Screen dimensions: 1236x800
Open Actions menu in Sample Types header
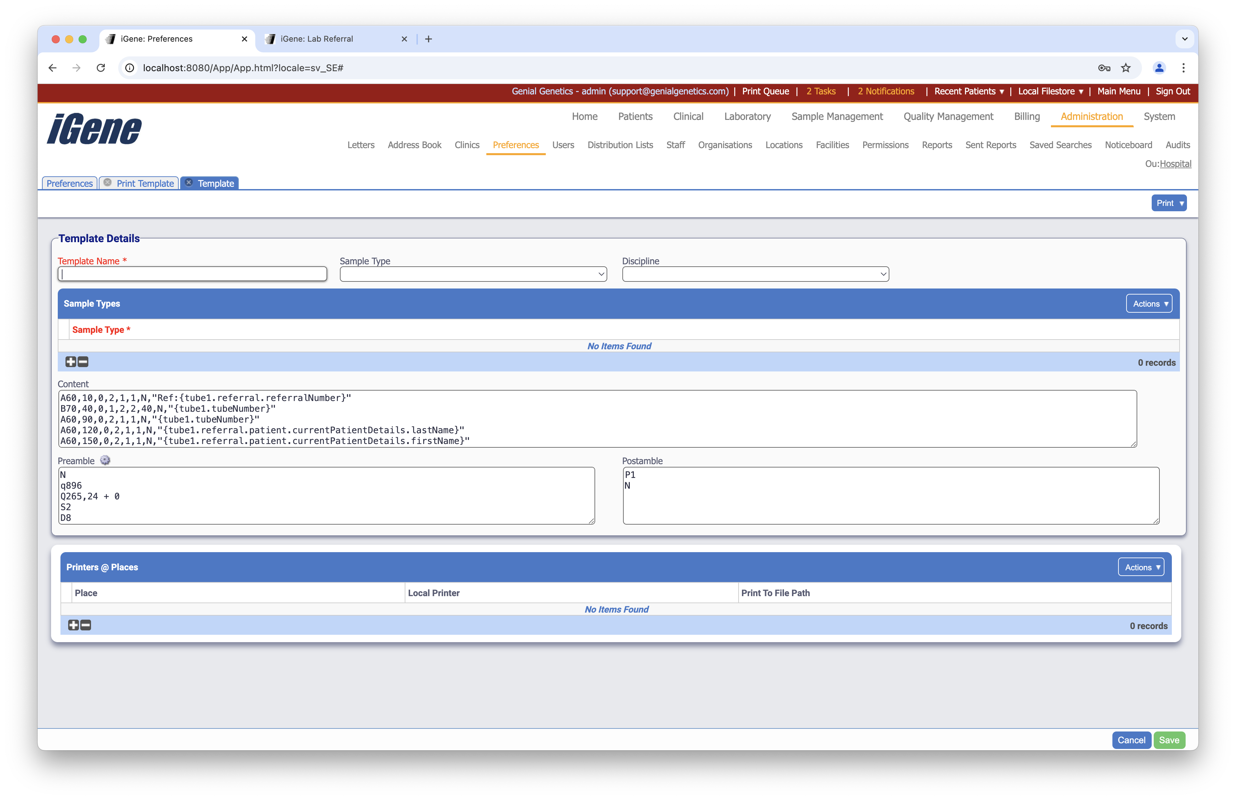[x=1150, y=304]
